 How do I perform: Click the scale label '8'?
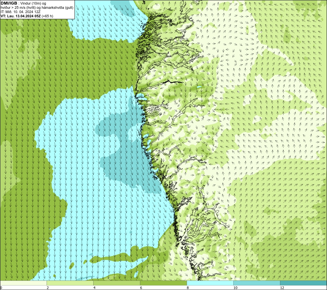(x=188, y=288)
